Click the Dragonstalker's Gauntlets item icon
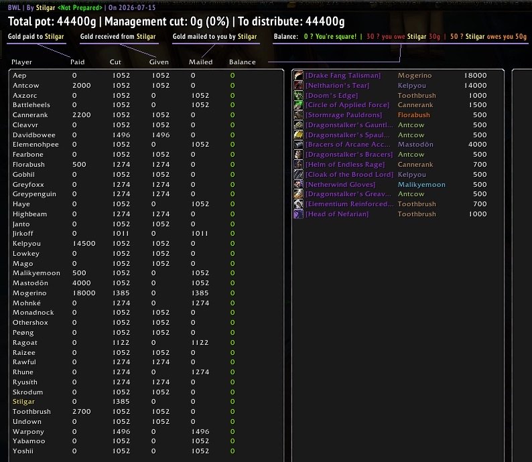532x462 pixels. [x=299, y=125]
